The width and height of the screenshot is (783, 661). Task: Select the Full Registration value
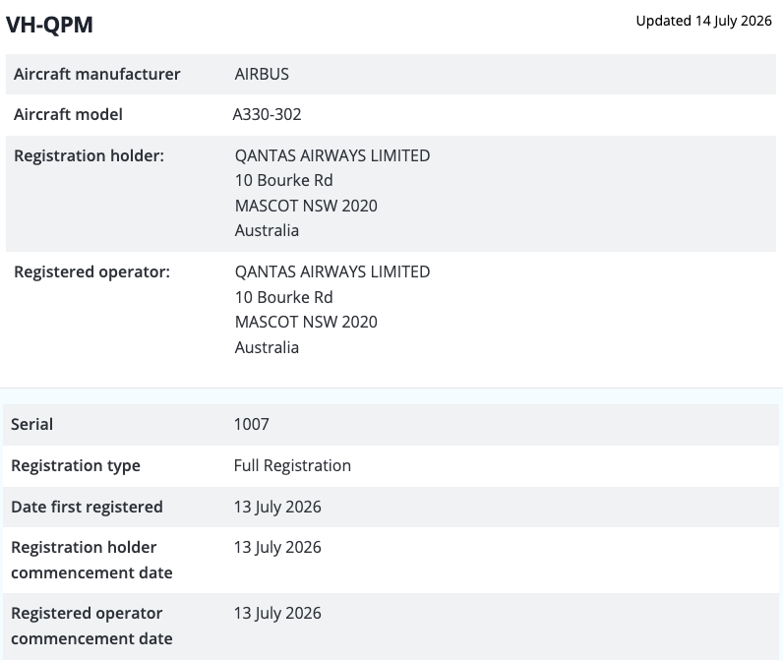[292, 466]
